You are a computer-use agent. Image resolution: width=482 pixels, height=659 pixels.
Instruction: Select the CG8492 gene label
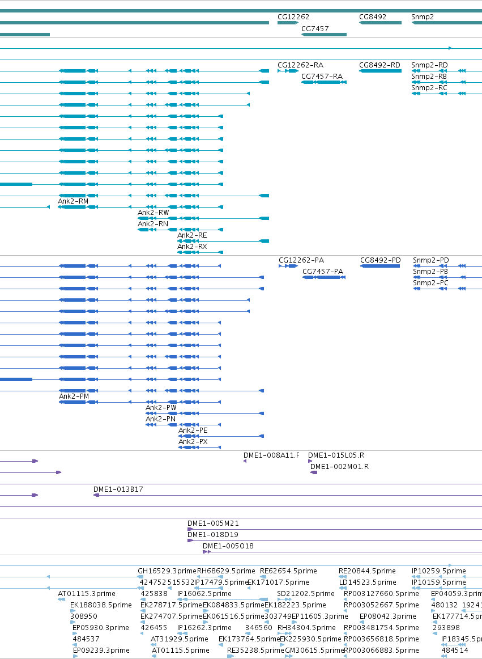(x=373, y=17)
